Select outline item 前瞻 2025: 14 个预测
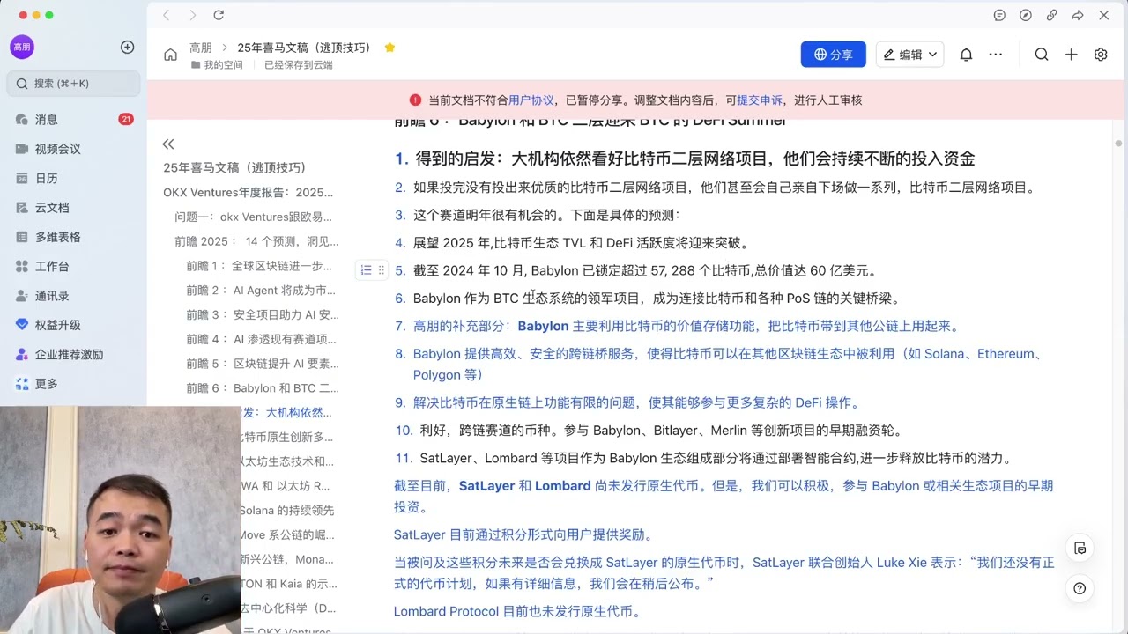1128x634 pixels. click(x=256, y=241)
